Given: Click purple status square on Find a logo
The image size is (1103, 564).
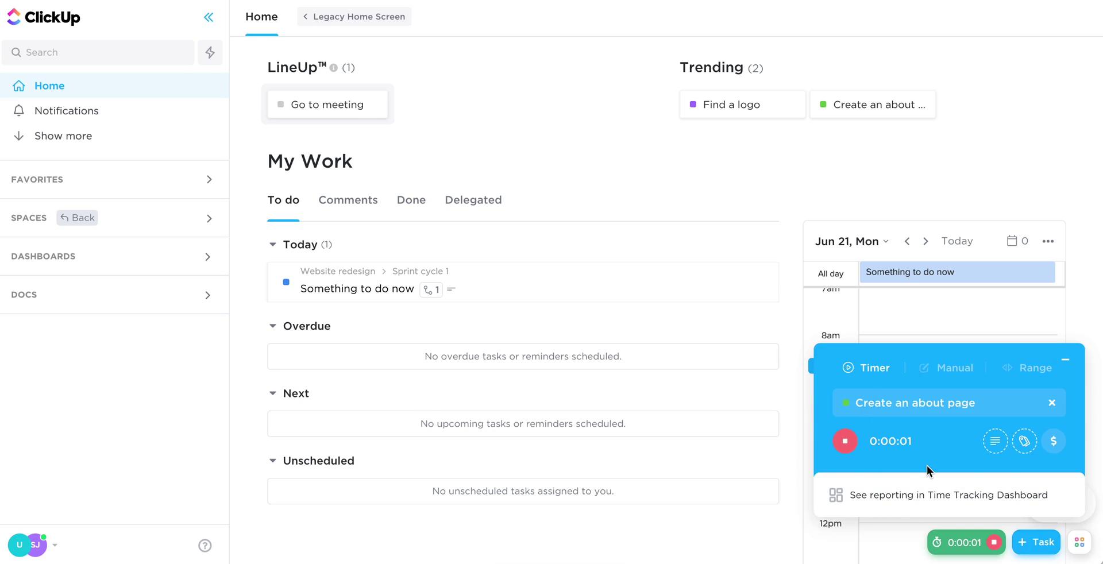Looking at the screenshot, I should 693,105.
